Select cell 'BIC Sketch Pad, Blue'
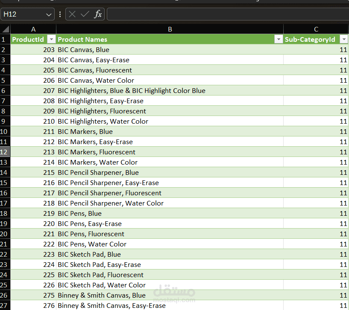349x310 pixels. tap(170, 254)
